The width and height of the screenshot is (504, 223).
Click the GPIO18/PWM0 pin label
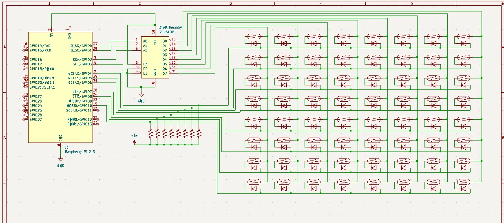[42, 69]
